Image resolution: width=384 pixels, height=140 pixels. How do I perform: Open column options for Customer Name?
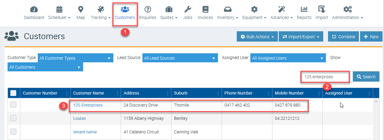point(117,93)
